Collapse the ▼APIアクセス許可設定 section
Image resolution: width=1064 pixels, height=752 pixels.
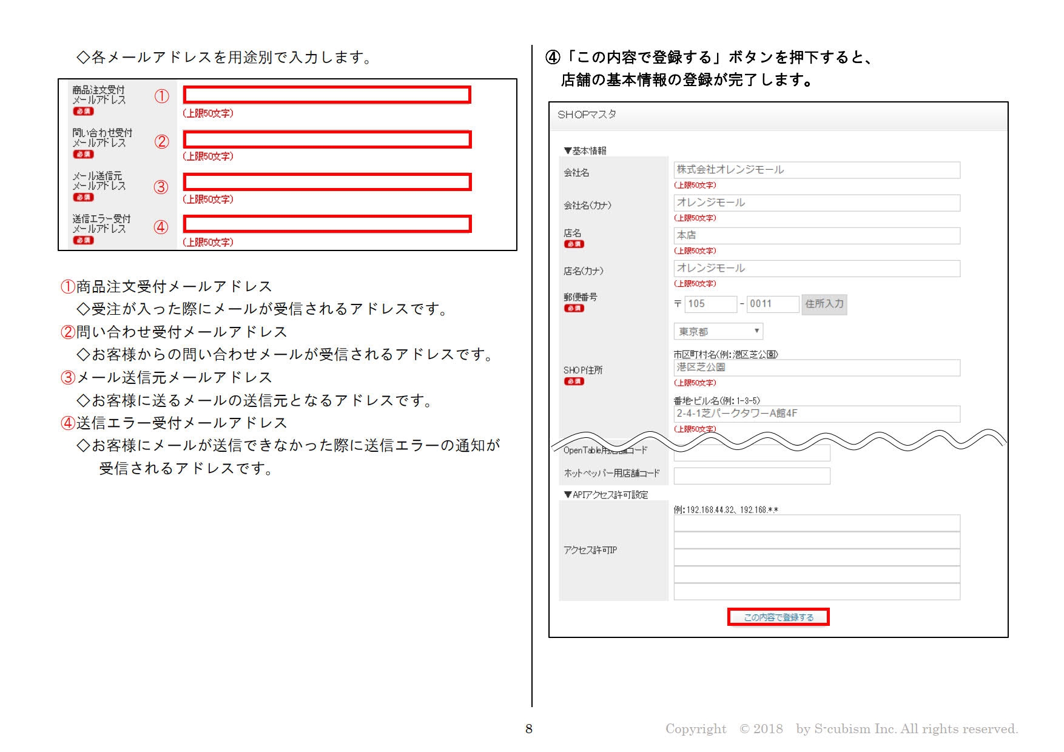(605, 495)
